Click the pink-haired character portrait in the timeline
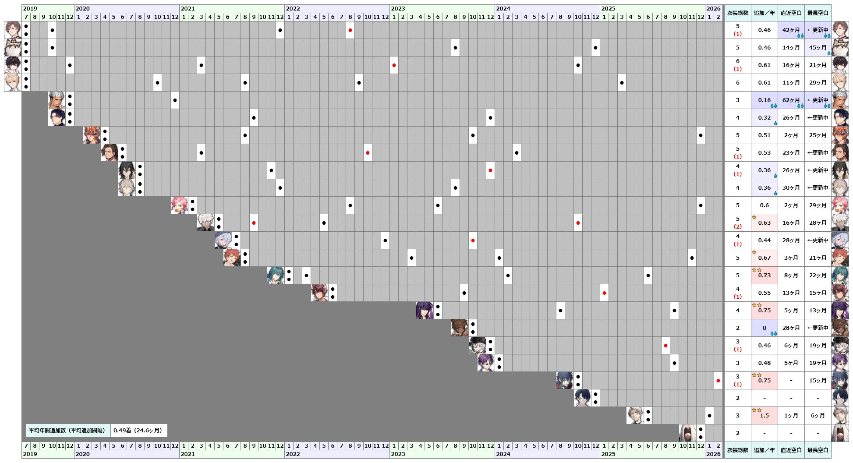Screen dimensions: 853x463 (179, 205)
